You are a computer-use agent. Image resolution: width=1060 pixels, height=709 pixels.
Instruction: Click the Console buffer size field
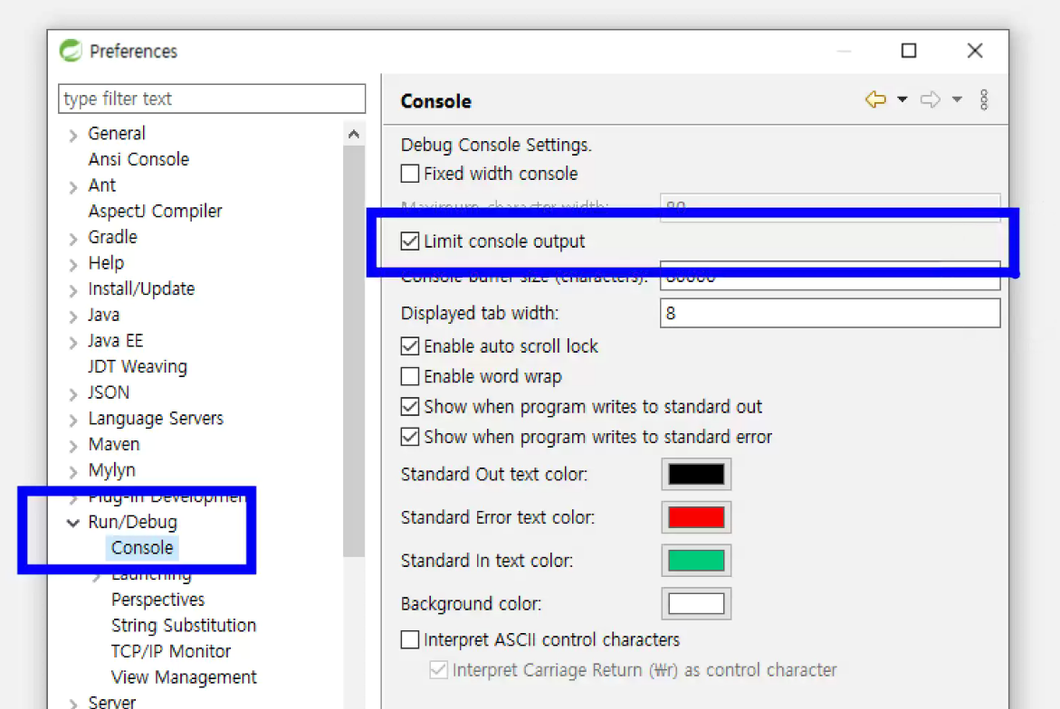pos(830,276)
